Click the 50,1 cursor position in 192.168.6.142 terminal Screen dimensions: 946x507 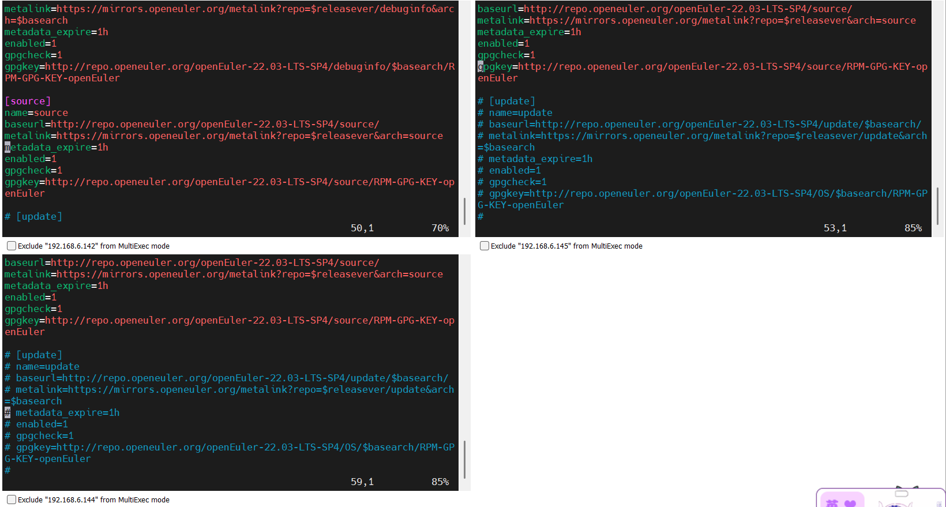362,228
